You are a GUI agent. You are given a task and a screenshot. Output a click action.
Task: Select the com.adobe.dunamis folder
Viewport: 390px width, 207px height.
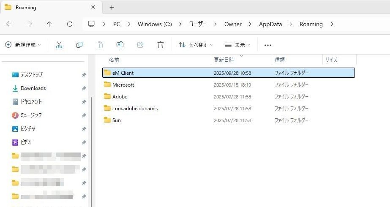point(135,109)
